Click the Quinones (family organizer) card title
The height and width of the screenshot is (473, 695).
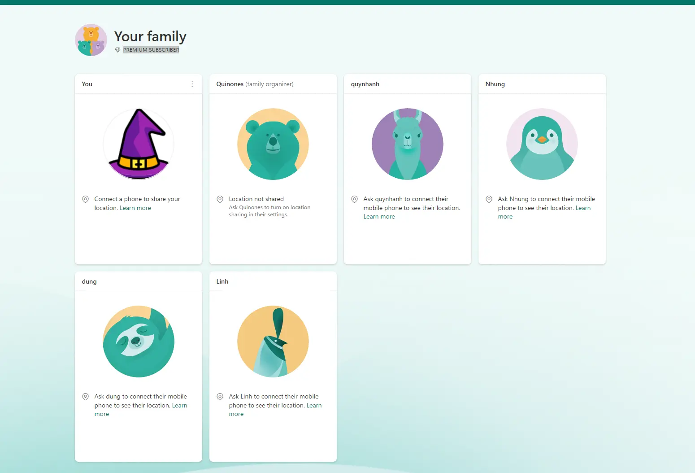click(255, 84)
